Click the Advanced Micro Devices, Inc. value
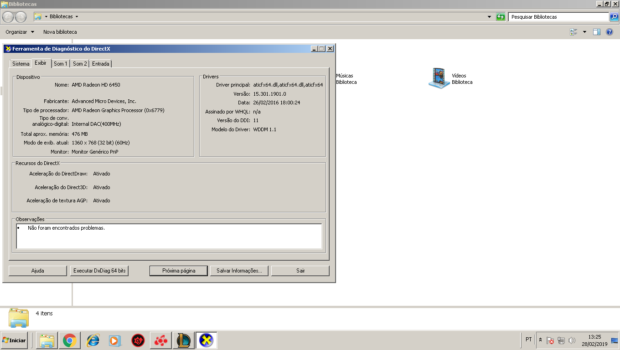 click(104, 101)
